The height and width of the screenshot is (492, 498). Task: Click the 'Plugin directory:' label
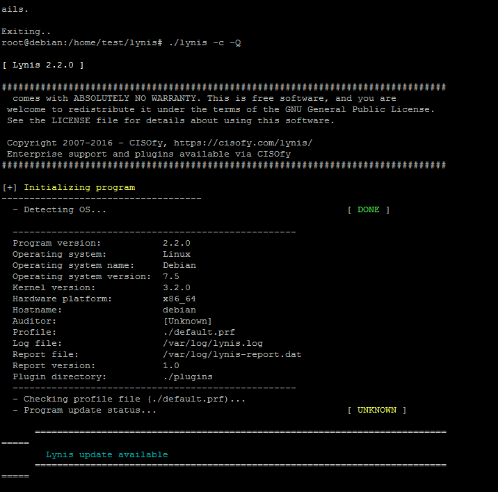coord(59,376)
